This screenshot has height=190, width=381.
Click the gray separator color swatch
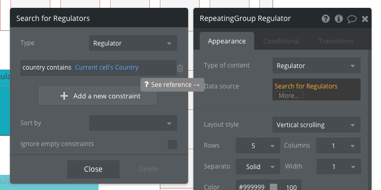point(274,187)
